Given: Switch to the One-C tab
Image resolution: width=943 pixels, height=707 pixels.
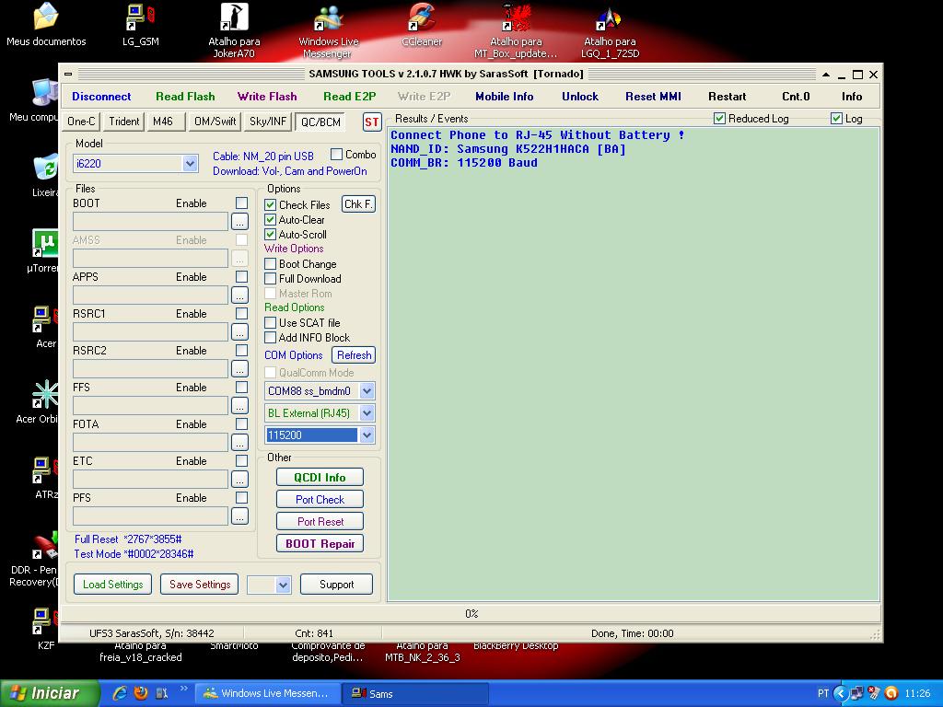Looking at the screenshot, I should 81,122.
